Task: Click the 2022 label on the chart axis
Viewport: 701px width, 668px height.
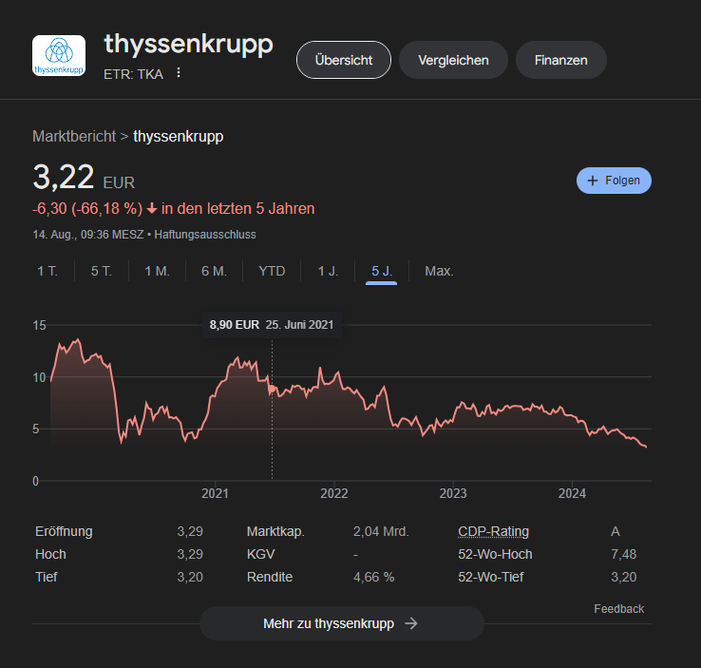Action: (334, 493)
